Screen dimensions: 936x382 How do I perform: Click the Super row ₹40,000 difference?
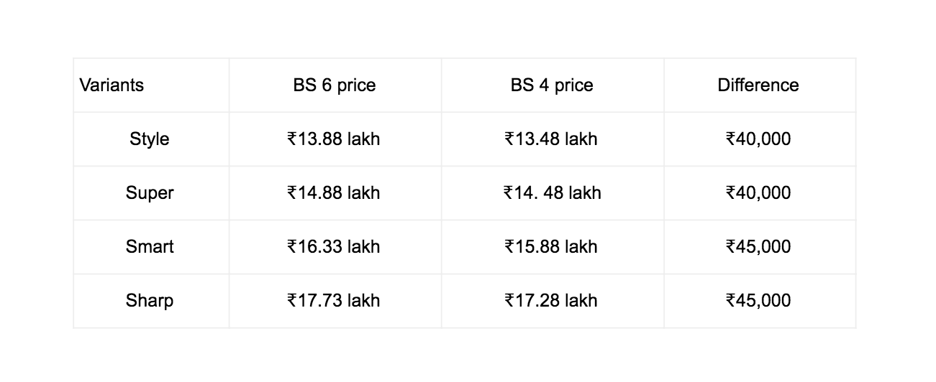point(758,193)
